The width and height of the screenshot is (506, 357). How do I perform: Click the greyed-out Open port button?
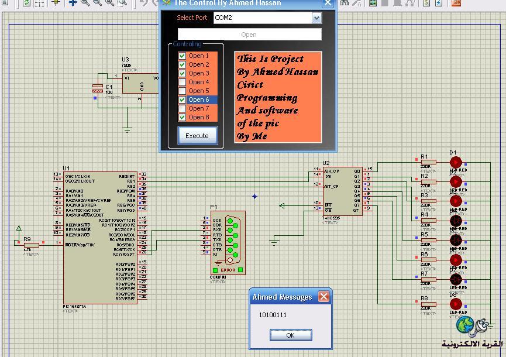pyautogui.click(x=249, y=35)
